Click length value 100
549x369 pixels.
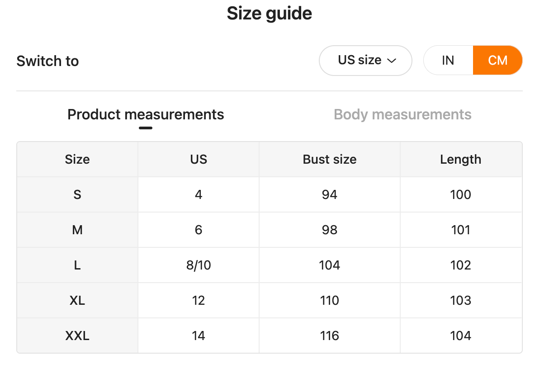click(x=460, y=194)
